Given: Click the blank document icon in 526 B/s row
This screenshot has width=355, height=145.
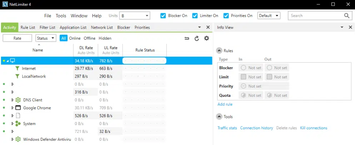Looking at the screenshot, I should (18, 116).
